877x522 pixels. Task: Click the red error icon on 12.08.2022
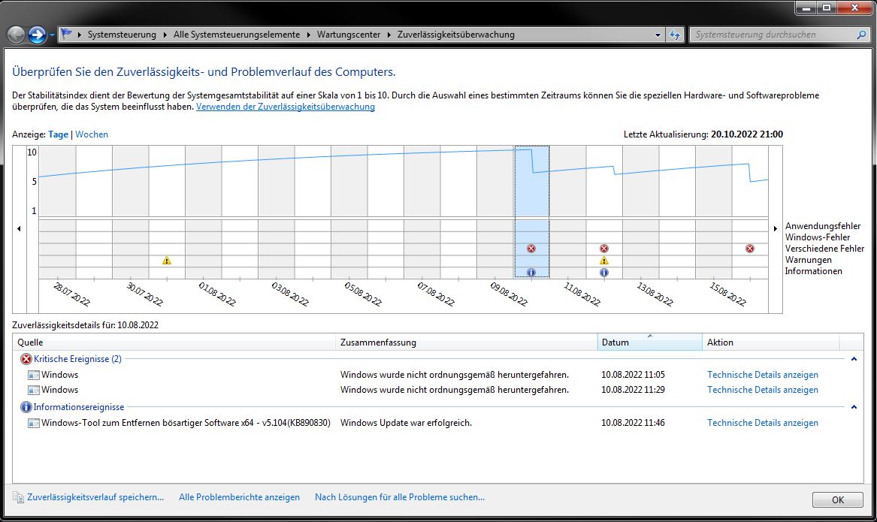604,249
